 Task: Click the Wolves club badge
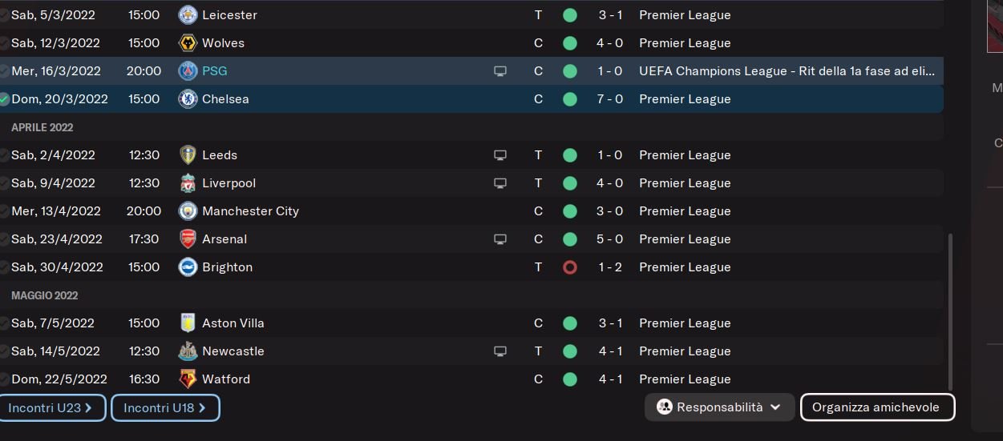(188, 43)
